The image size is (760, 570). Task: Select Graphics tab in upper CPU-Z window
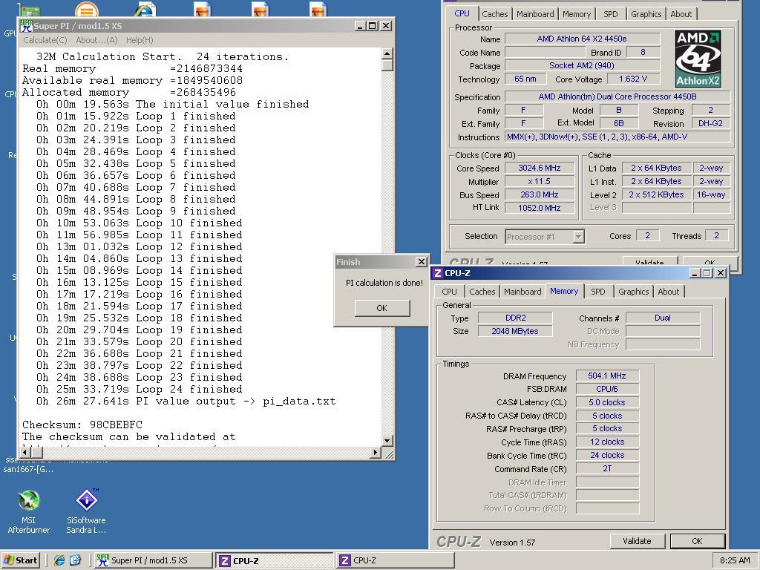pyautogui.click(x=646, y=14)
